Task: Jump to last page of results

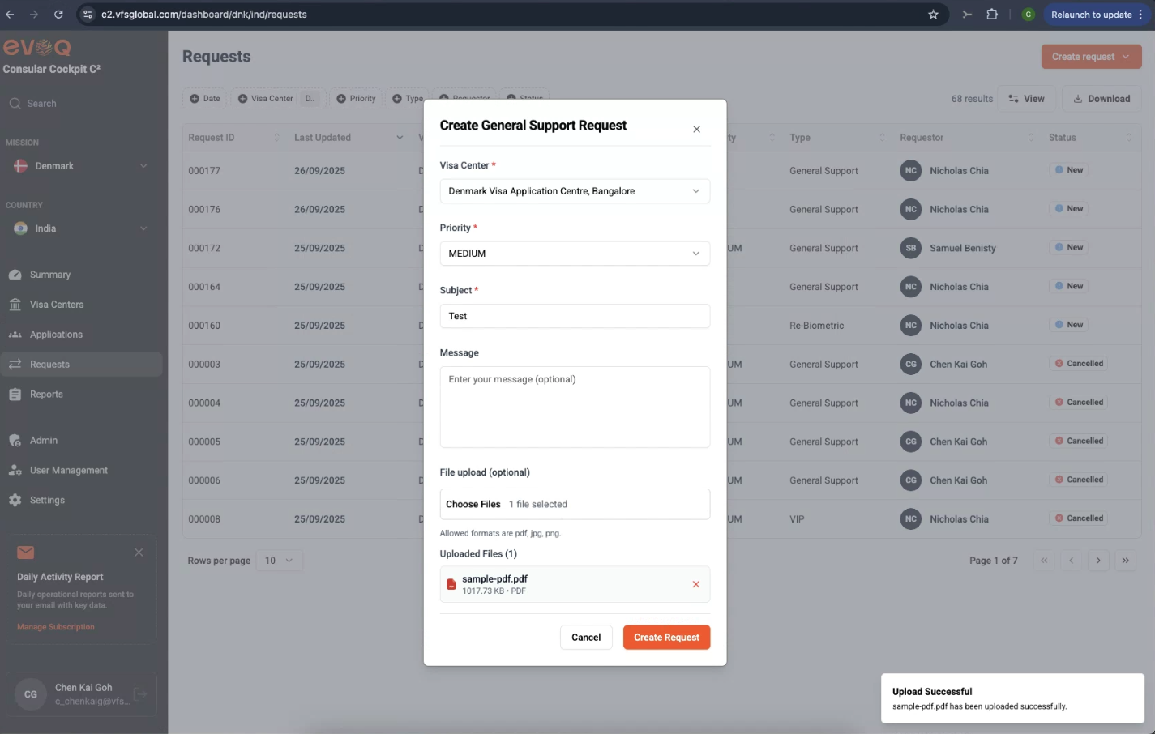Action: coord(1125,561)
